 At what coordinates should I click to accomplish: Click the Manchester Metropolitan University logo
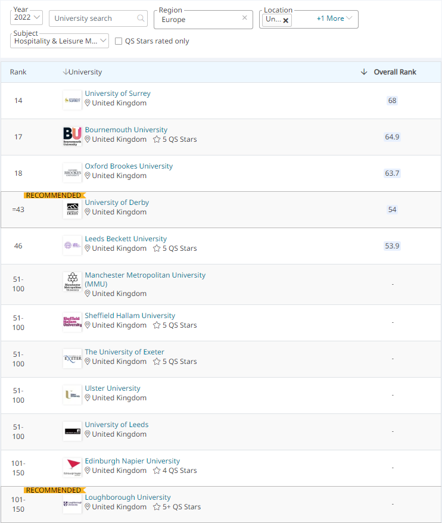[73, 282]
